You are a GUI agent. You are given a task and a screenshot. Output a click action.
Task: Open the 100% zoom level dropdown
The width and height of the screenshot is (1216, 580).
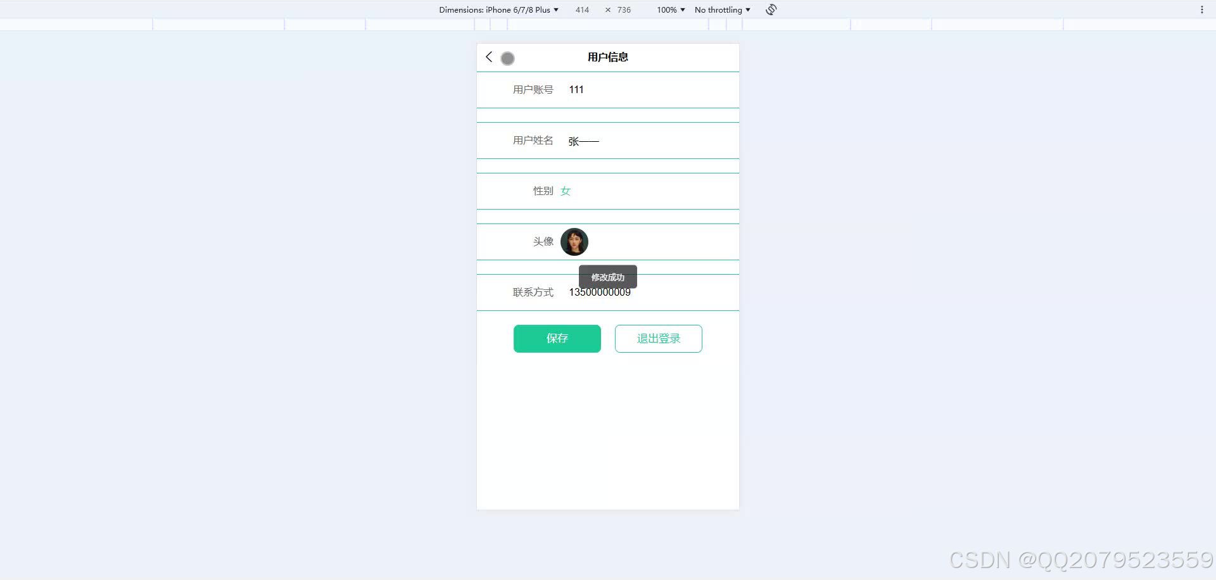[x=669, y=9]
